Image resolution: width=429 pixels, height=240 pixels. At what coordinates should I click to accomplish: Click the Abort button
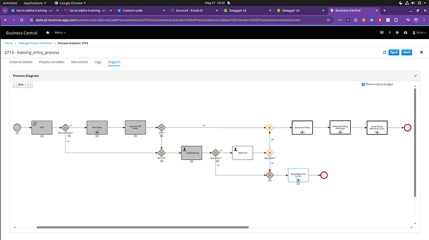pos(407,53)
